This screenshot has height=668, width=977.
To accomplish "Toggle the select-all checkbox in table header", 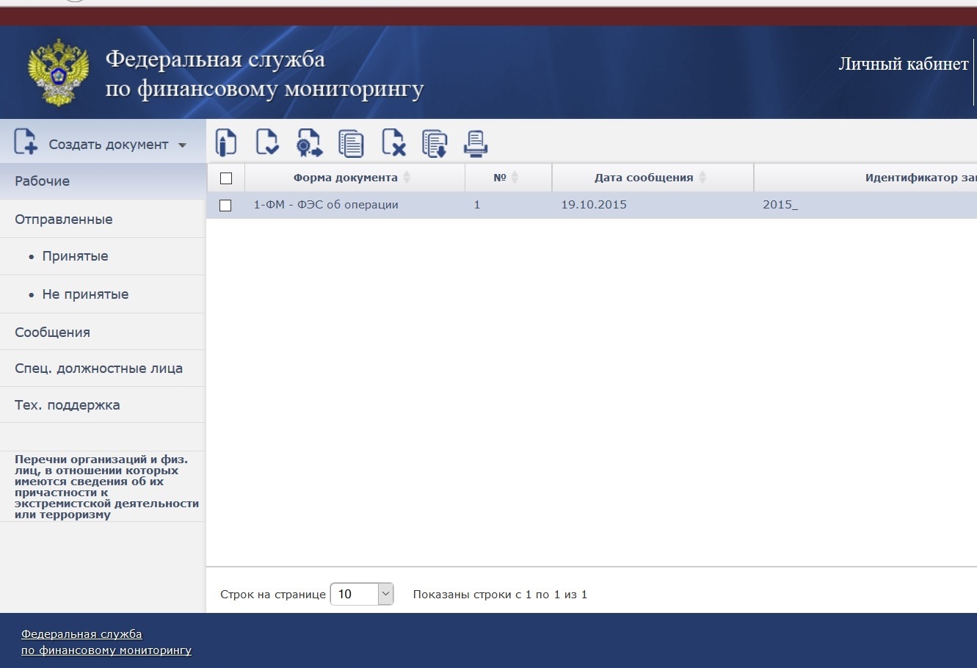I will pos(226,178).
